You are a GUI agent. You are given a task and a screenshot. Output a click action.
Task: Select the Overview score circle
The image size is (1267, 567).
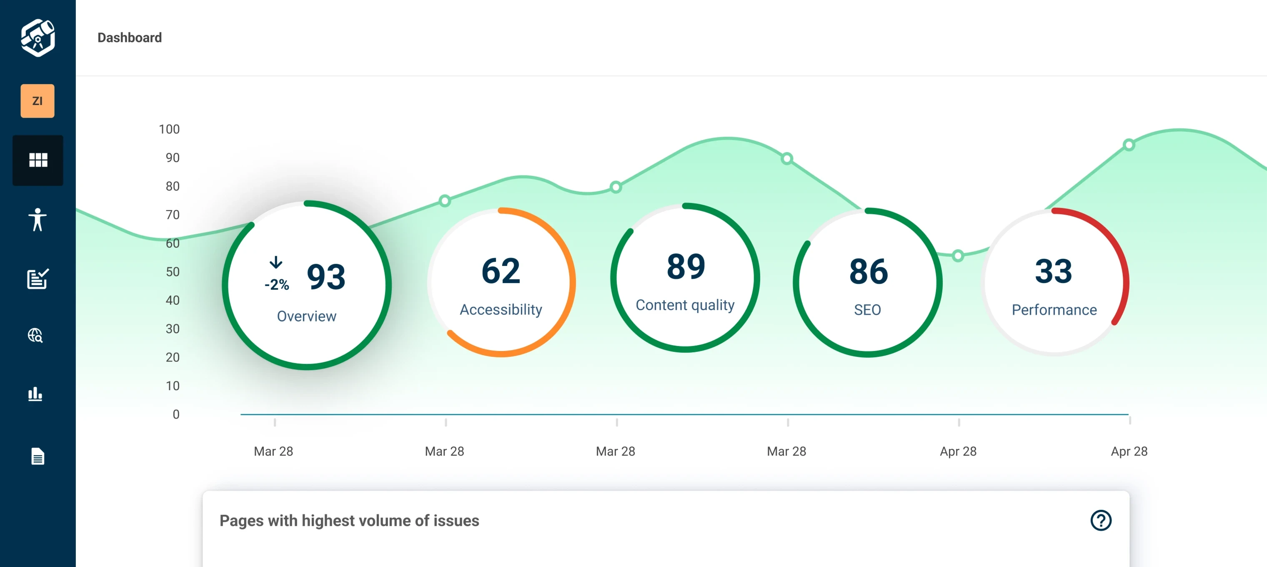[x=306, y=285]
